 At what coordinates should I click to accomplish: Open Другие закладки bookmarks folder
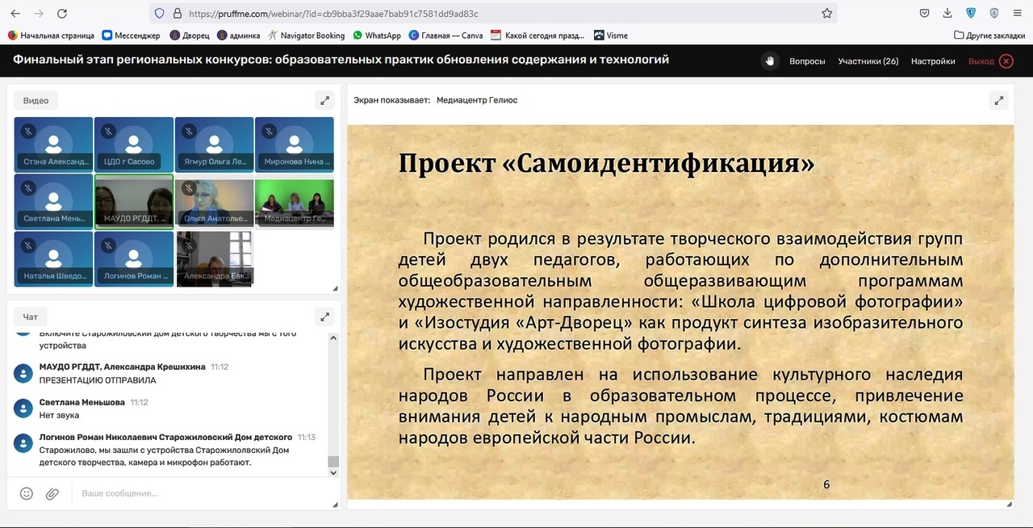(989, 36)
